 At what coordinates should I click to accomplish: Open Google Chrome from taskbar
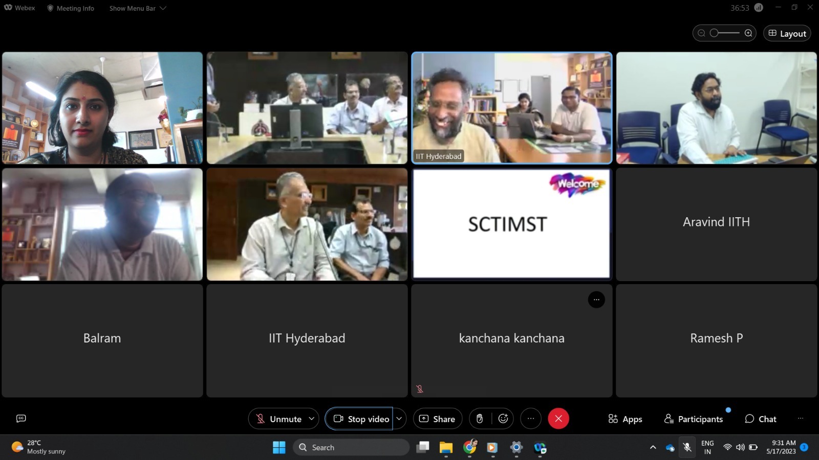[470, 448]
